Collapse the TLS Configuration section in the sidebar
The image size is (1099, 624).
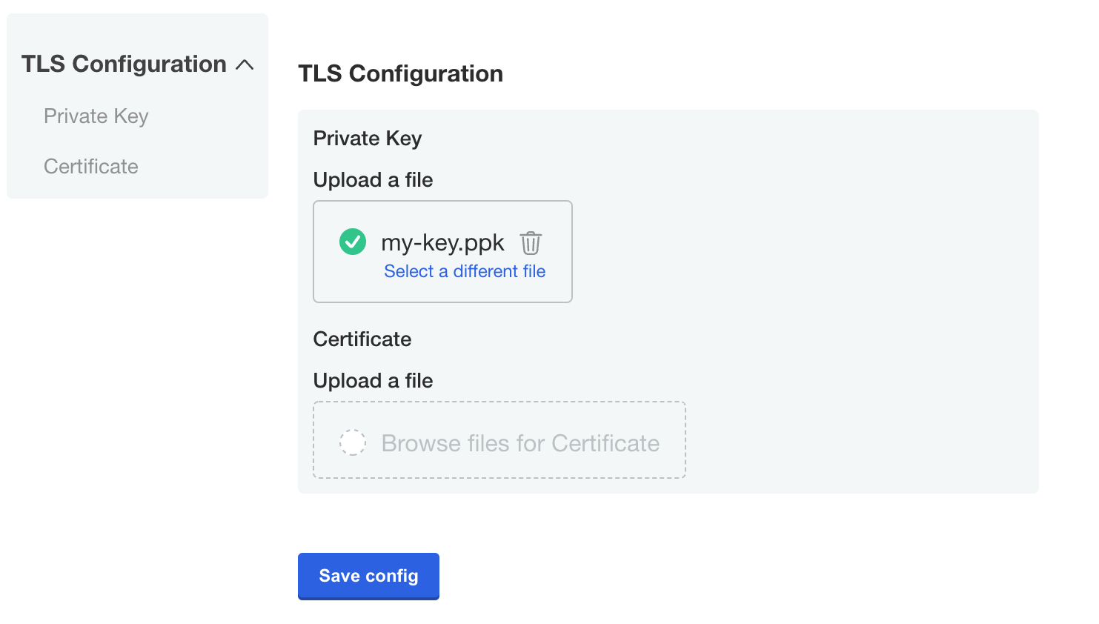point(245,64)
